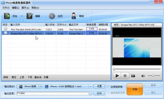Click Thor row file size 2.60G

click(x=60, y=30)
